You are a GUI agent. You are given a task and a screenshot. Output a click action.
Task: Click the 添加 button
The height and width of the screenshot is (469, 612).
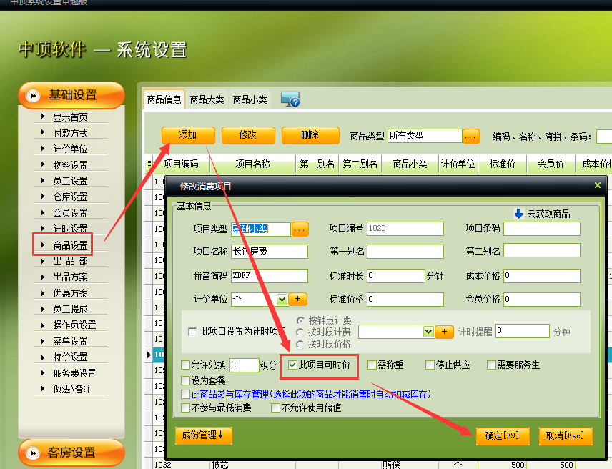coord(188,135)
